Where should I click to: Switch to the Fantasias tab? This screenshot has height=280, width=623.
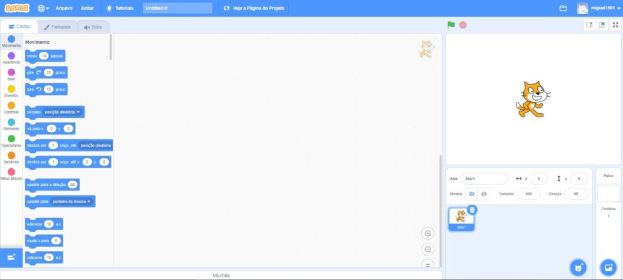[x=57, y=27]
